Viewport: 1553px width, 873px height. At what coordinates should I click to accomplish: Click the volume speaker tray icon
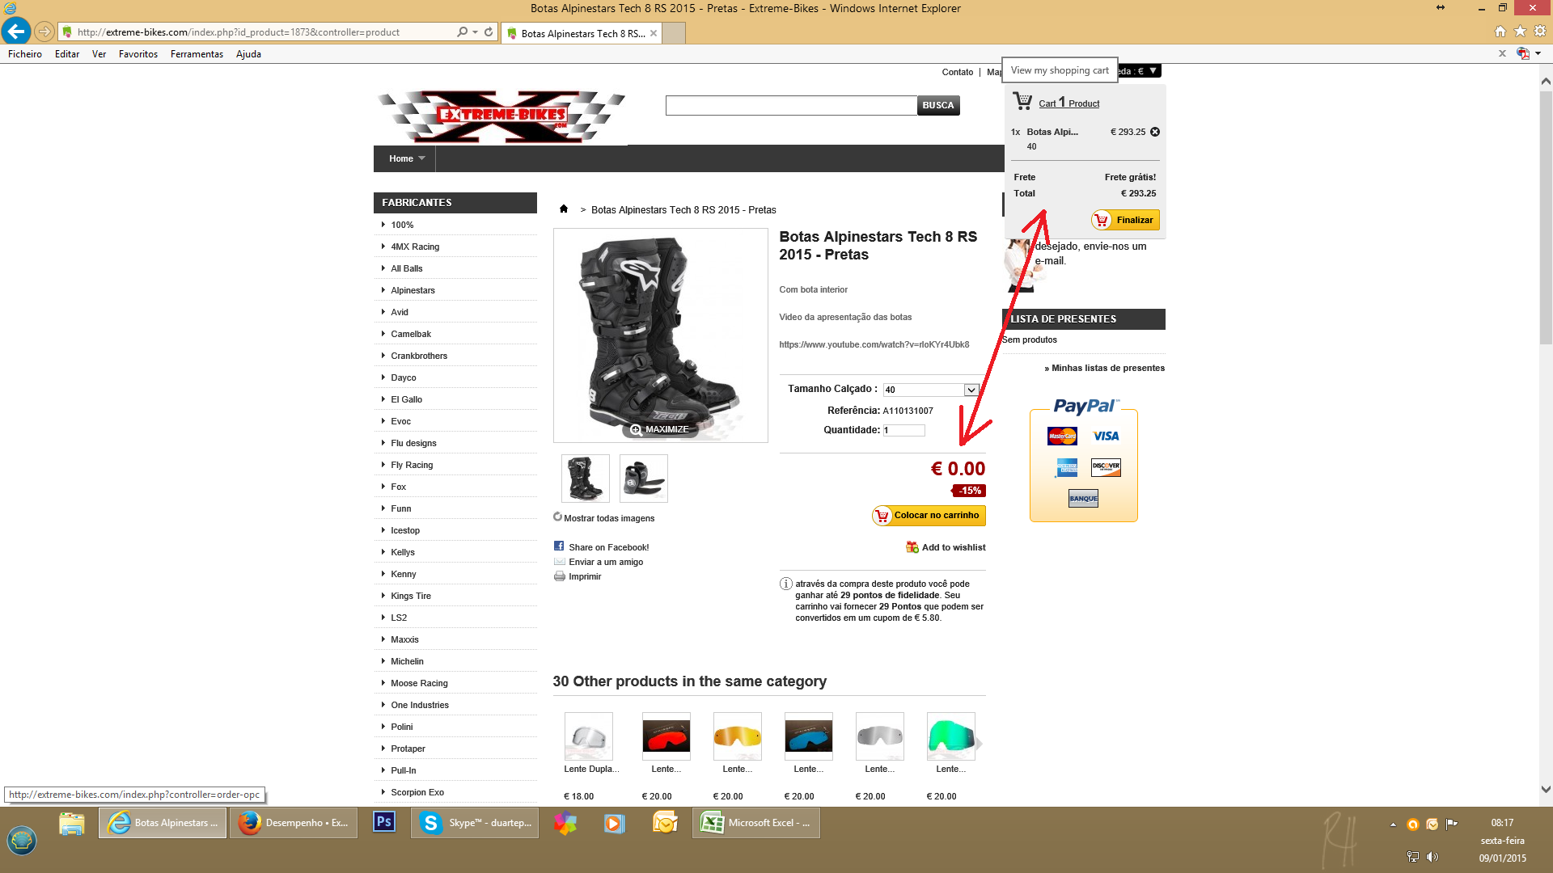pyautogui.click(x=1432, y=857)
